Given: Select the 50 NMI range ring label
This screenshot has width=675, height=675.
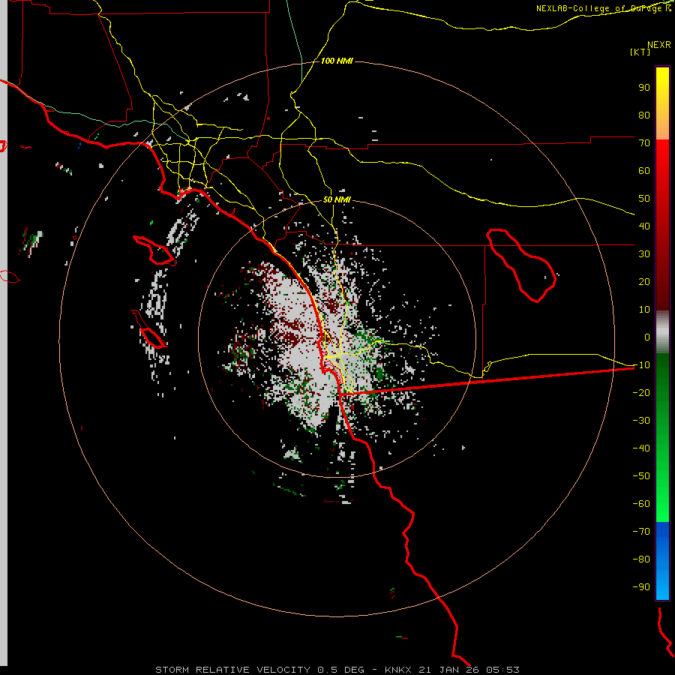Looking at the screenshot, I should [337, 199].
